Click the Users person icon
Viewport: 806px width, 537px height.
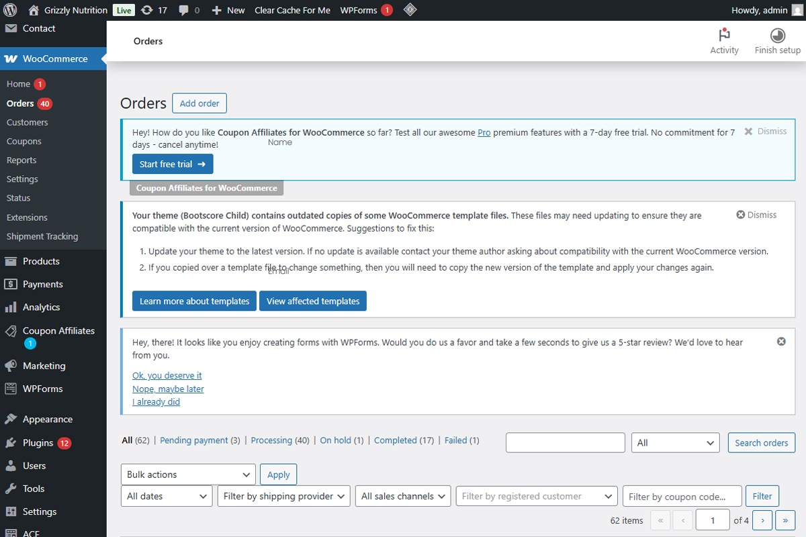point(11,466)
